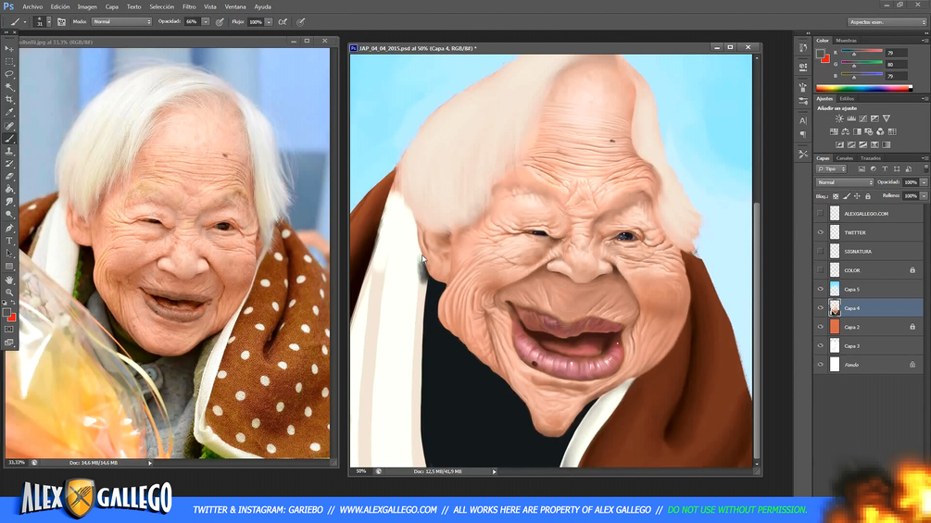Pick a color from the spectrum ramp

864,88
